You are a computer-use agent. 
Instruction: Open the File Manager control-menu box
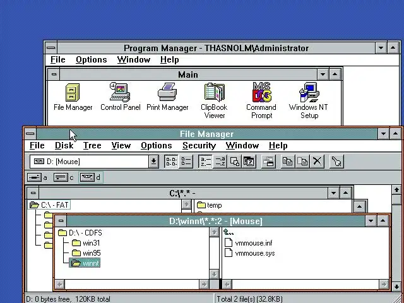(30, 134)
